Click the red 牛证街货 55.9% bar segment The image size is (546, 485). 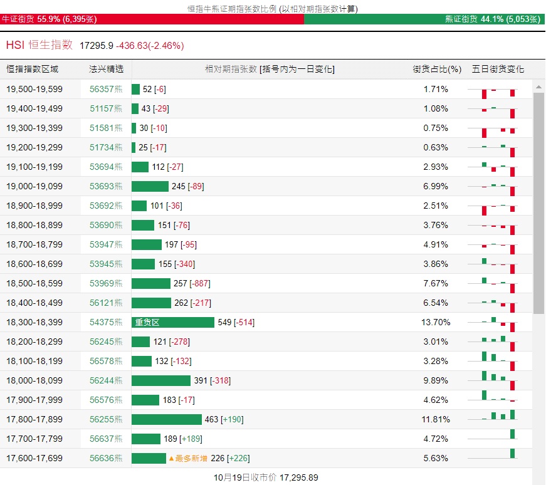[x=152, y=19]
